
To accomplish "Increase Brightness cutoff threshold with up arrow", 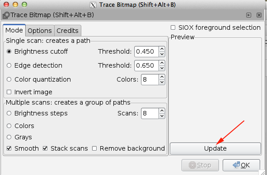I will tap(162, 49).
